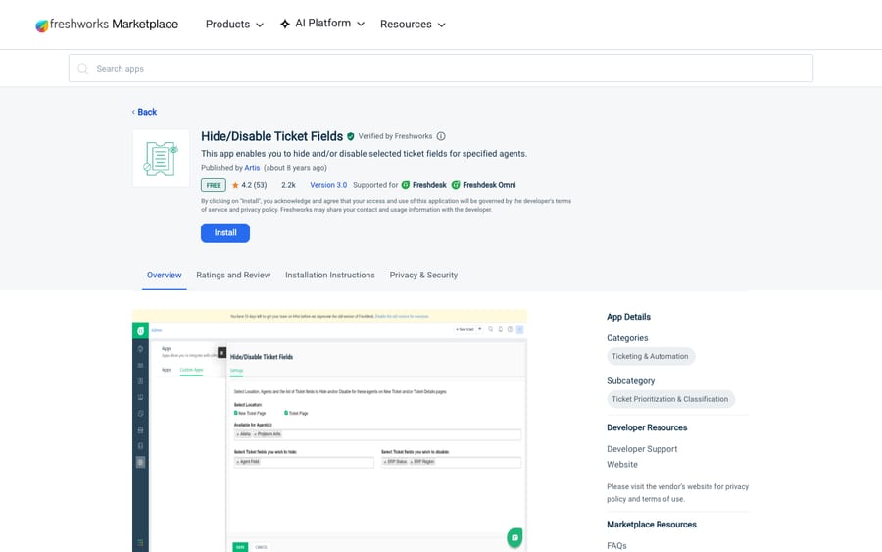Click the Freshdesk Omni product icon
Screen dimensions: 882x552
[x=456, y=185]
